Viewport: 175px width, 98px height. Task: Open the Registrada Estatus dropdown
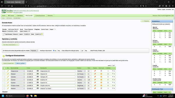(x=81, y=85)
